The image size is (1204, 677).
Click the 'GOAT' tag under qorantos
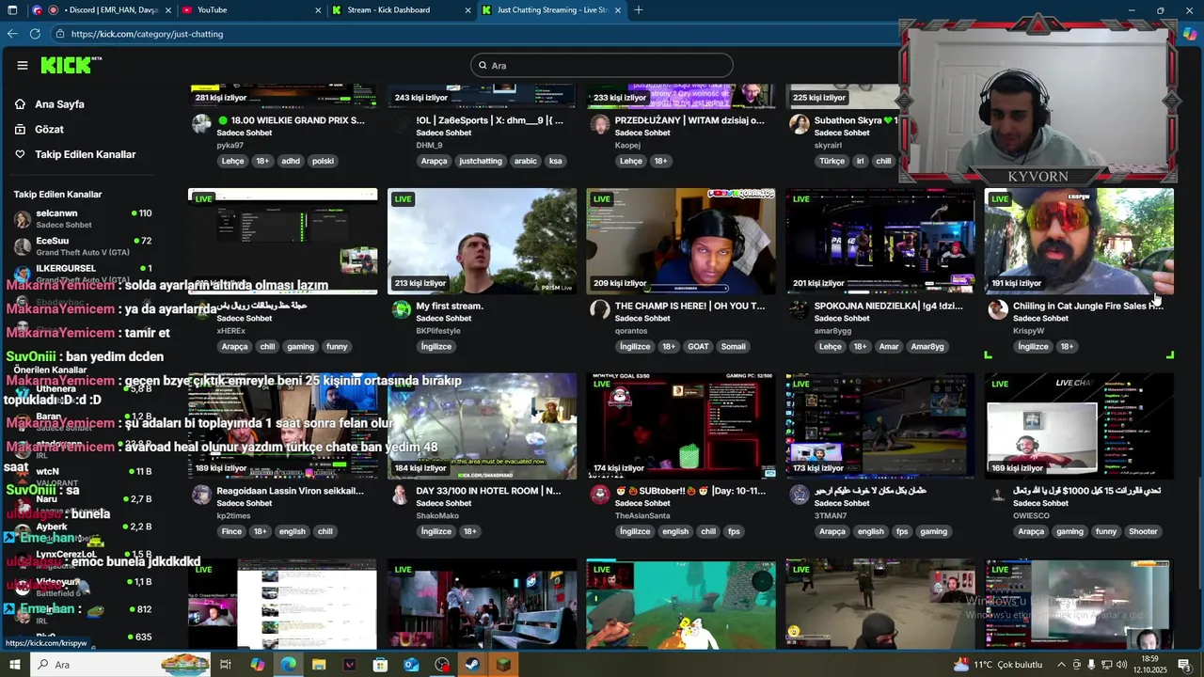[x=698, y=347]
